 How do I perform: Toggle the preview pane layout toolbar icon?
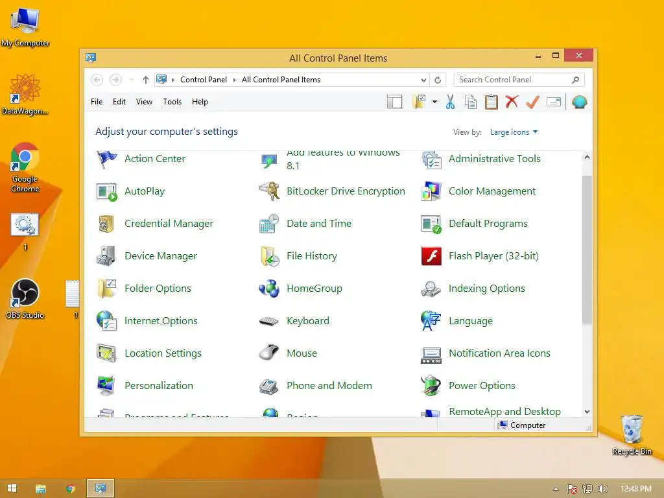(395, 102)
